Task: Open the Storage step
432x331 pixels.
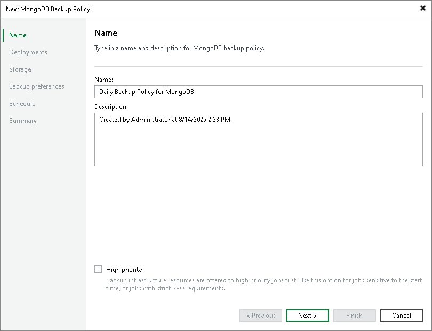Action: 20,69
